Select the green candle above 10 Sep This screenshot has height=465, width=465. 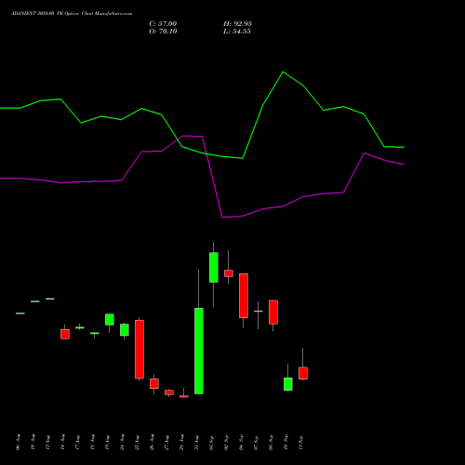coord(288,384)
